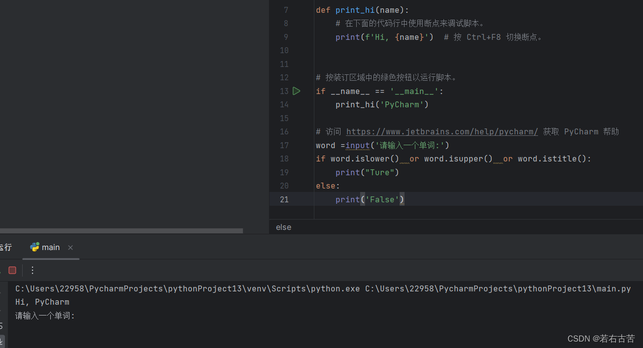Click the print(f'Hi, {name}') statement
The height and width of the screenshot is (348, 643).
(385, 37)
